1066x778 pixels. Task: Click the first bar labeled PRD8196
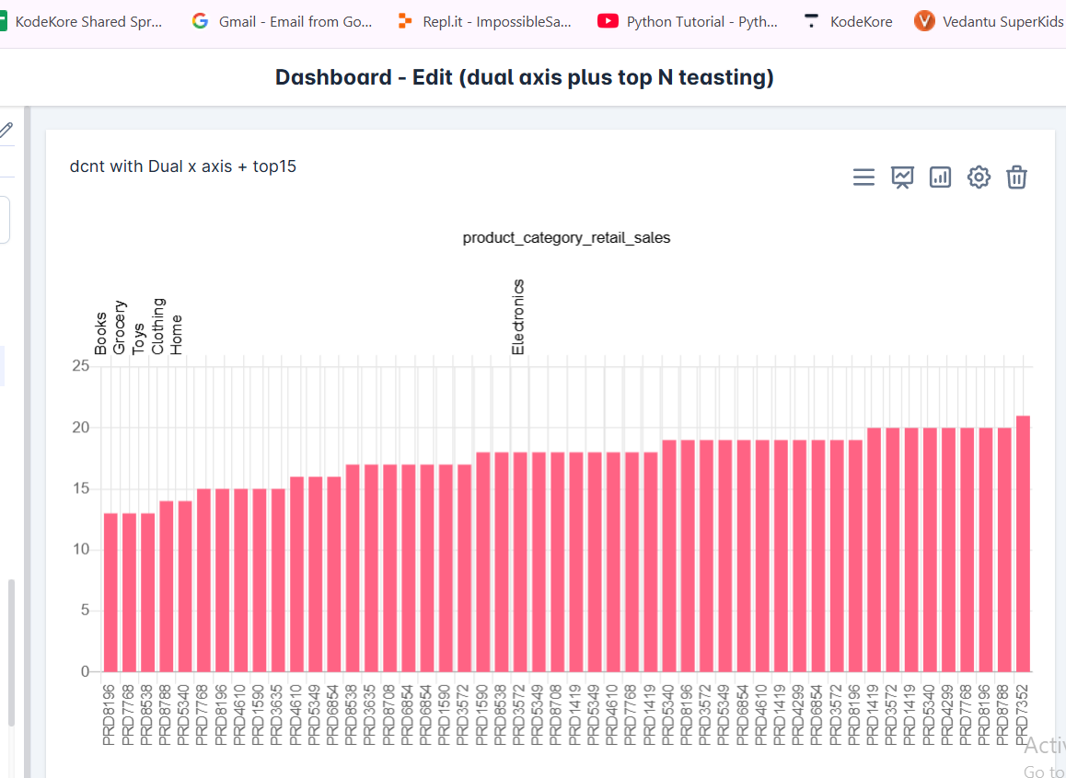pos(110,591)
